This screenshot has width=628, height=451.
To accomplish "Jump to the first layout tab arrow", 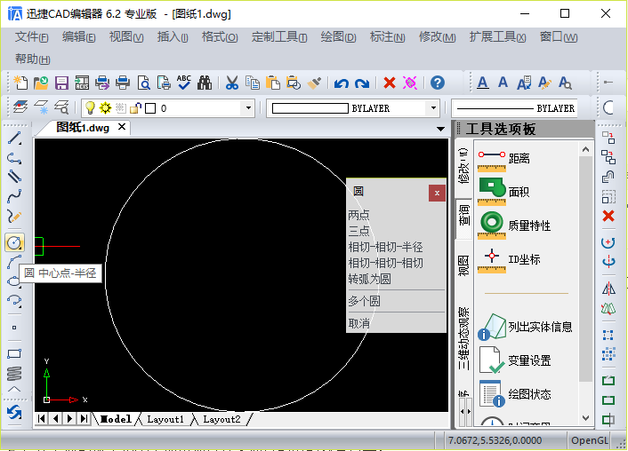I will [41, 419].
